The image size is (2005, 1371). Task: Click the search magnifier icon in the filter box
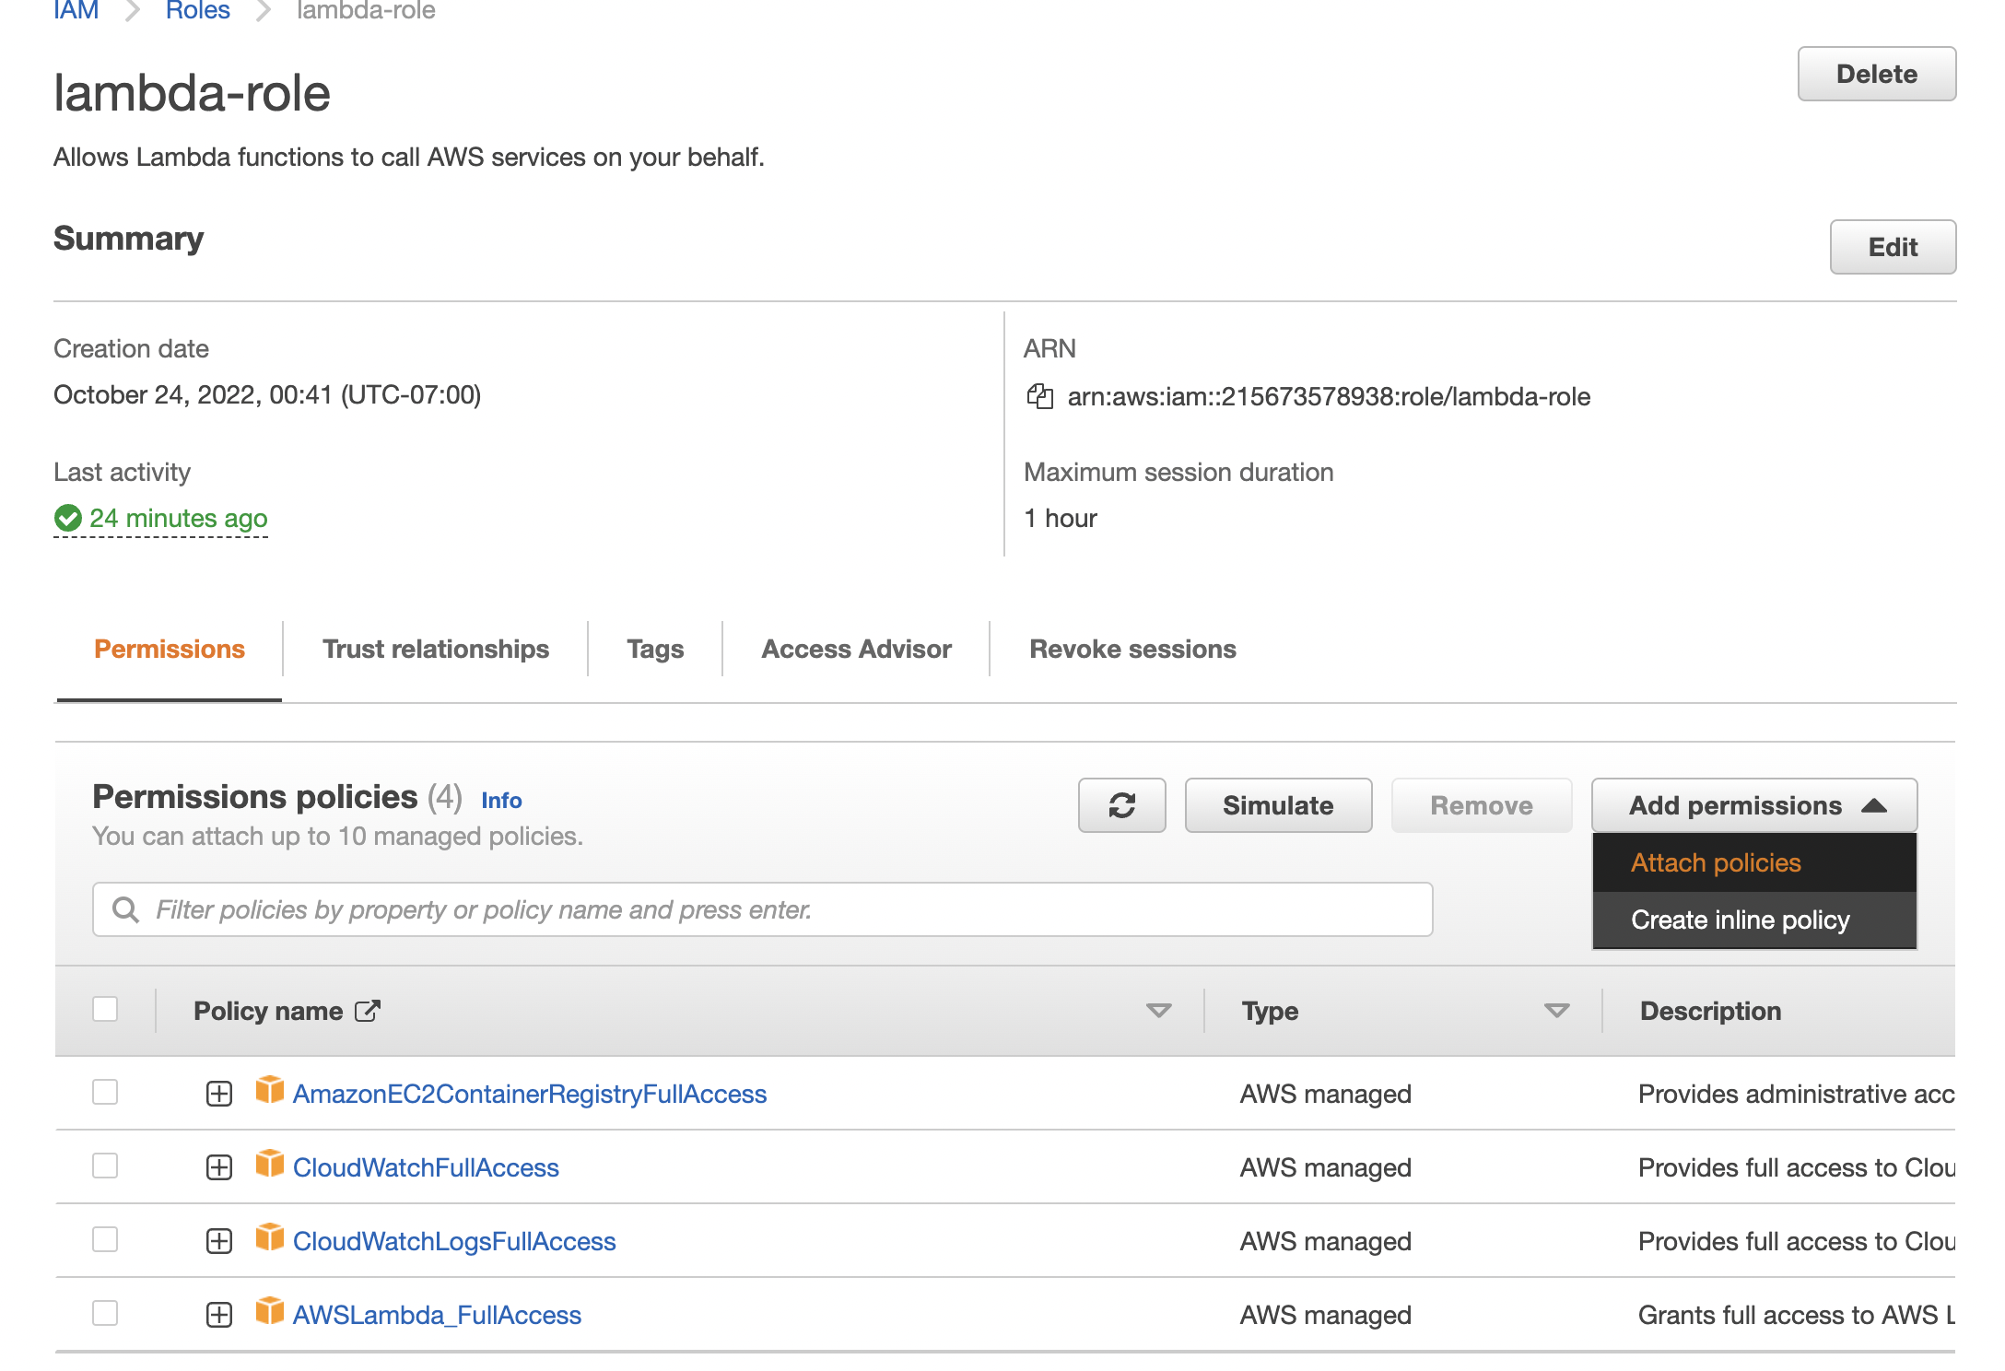[126, 910]
